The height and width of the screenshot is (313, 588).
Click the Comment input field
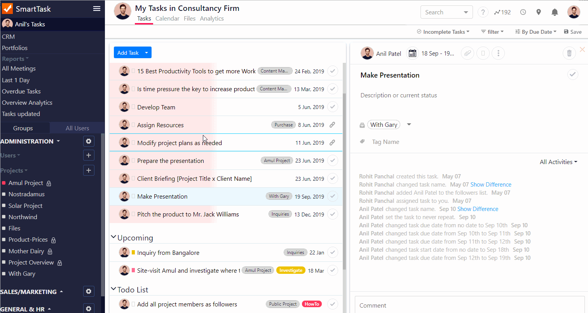469,305
